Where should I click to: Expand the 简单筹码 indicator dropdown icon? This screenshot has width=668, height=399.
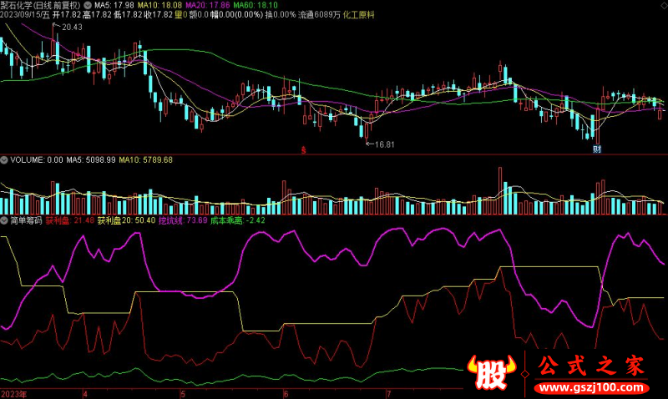pos(4,220)
